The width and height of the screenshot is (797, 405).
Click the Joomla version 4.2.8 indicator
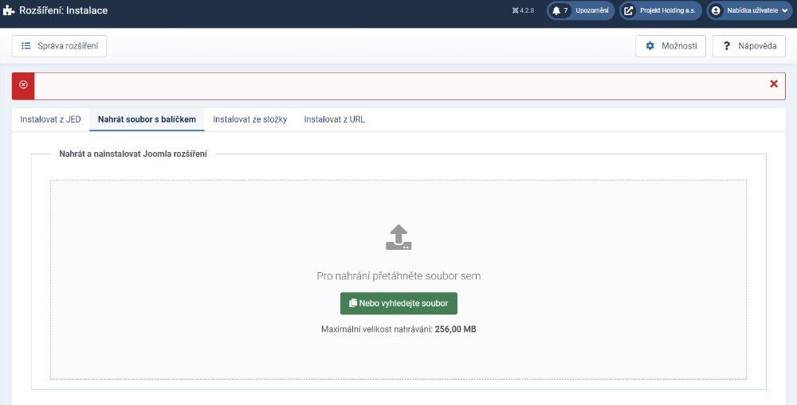click(x=523, y=11)
